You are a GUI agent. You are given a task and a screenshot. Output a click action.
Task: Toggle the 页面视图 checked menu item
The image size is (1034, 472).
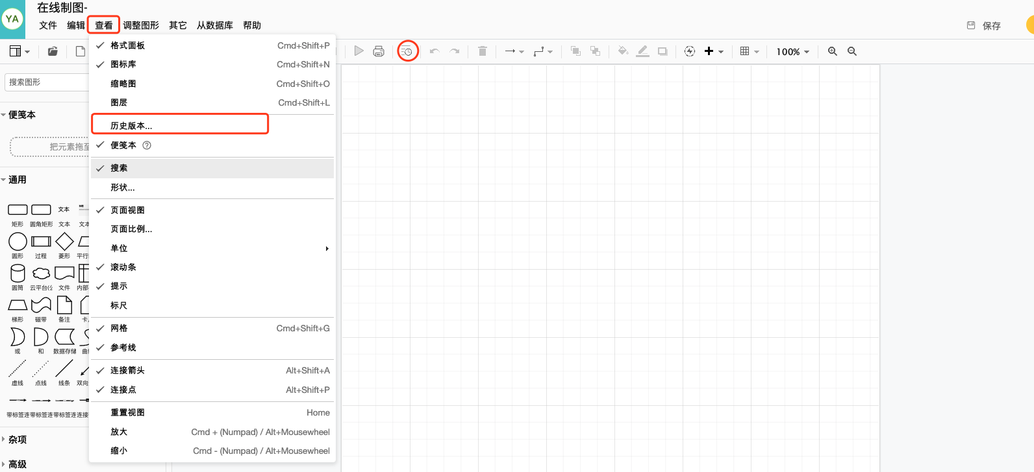tap(212, 210)
